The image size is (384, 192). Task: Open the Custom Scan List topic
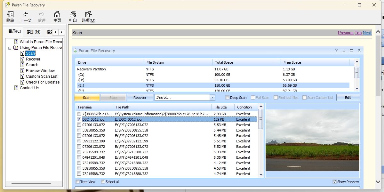coord(42,76)
